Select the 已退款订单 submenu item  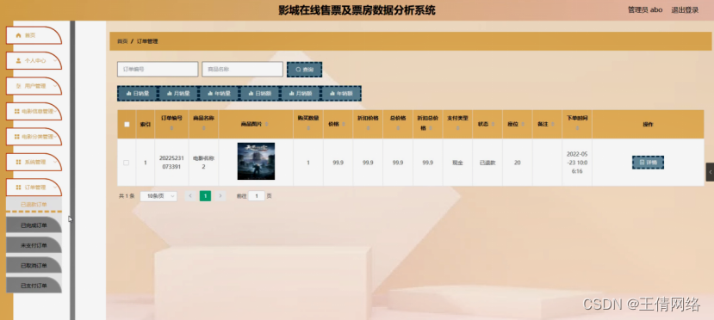click(34, 205)
